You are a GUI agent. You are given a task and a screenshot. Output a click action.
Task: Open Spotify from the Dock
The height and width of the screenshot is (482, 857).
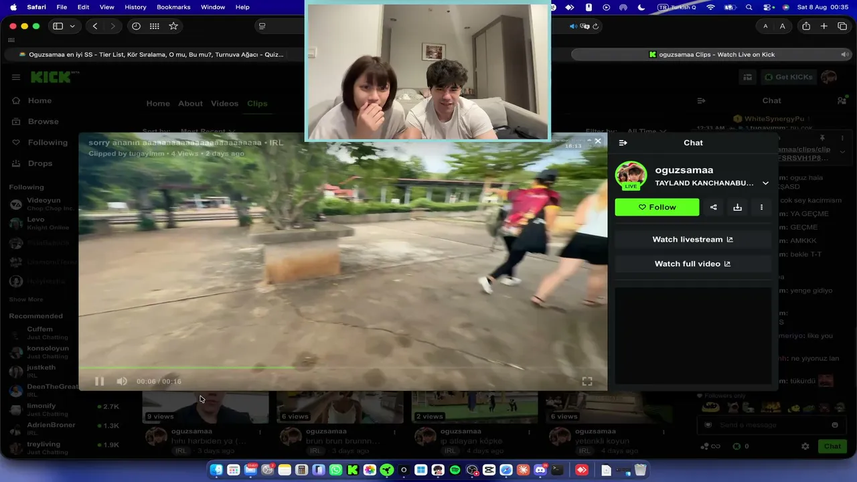point(455,470)
